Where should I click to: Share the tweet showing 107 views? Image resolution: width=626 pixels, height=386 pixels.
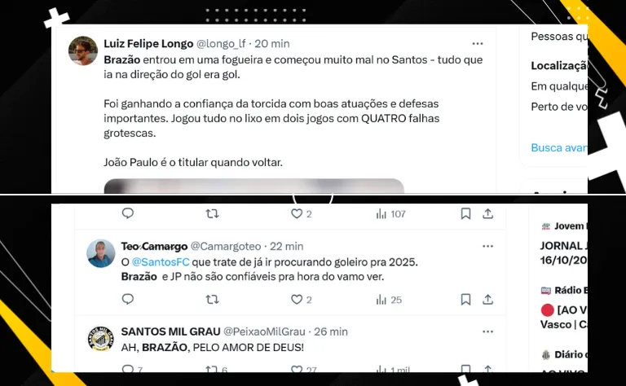tap(488, 213)
